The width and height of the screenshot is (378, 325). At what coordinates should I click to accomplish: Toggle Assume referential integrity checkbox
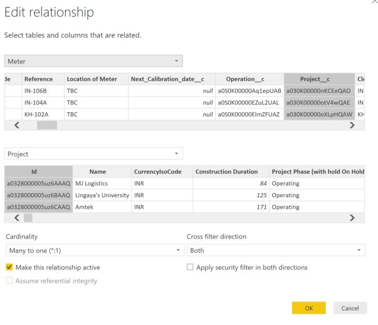pyautogui.click(x=9, y=281)
